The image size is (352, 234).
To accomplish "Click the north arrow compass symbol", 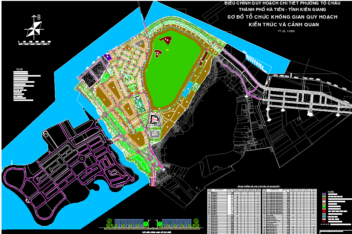I will (33, 29).
